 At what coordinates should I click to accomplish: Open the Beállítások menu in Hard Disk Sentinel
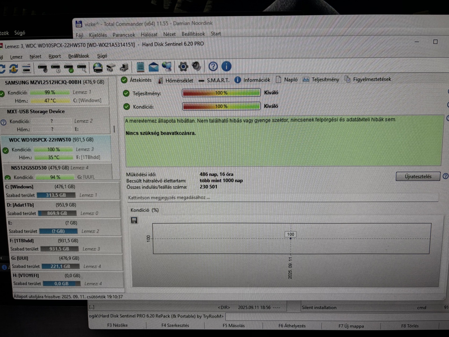click(79, 56)
